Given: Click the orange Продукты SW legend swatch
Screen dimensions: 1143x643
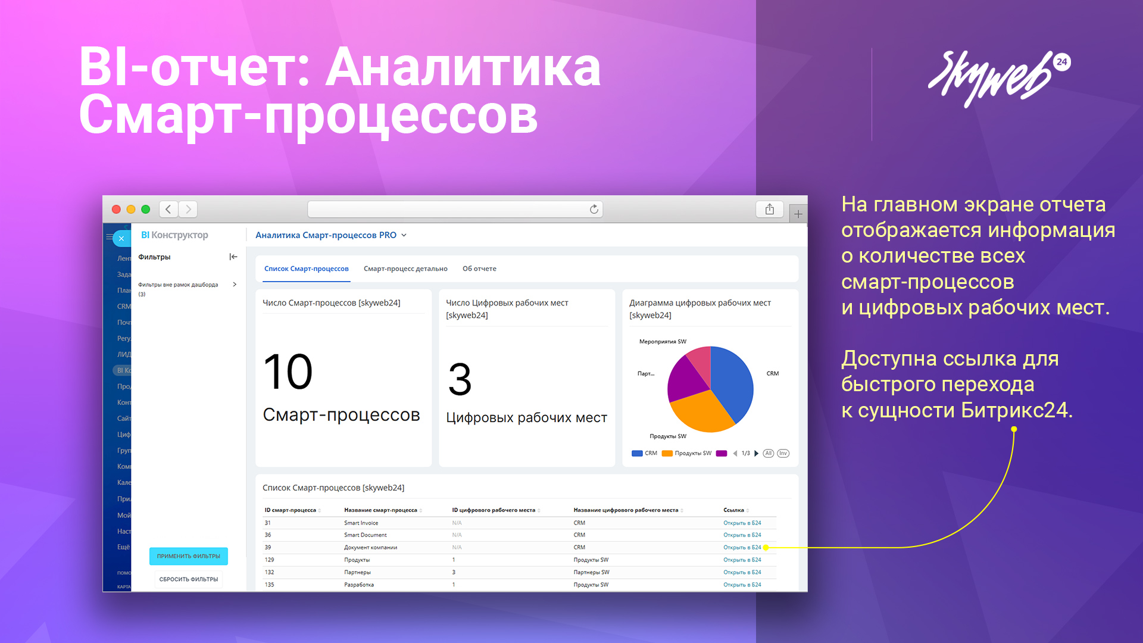Looking at the screenshot, I should tap(667, 454).
